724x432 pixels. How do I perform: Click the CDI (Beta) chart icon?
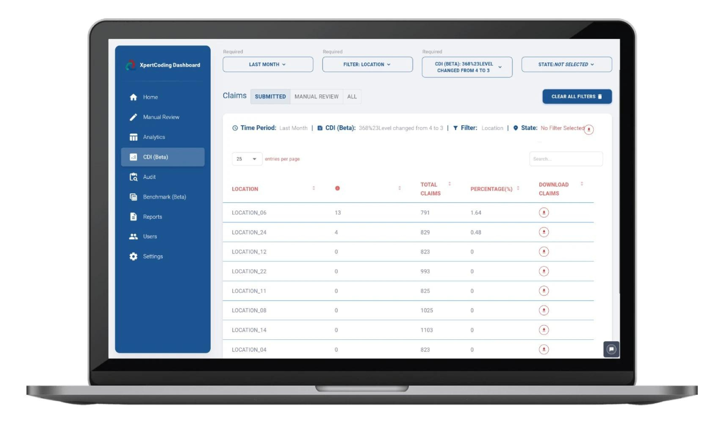click(x=133, y=157)
